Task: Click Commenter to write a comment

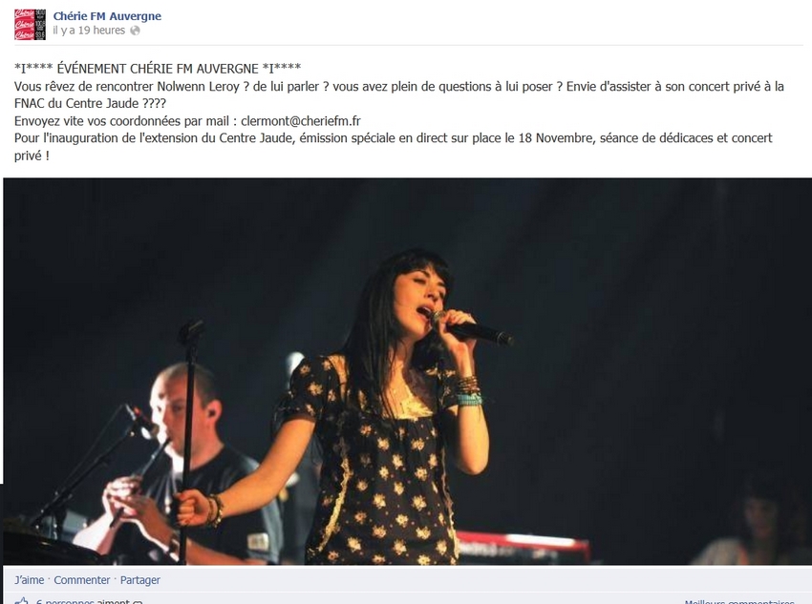Action: click(x=82, y=580)
